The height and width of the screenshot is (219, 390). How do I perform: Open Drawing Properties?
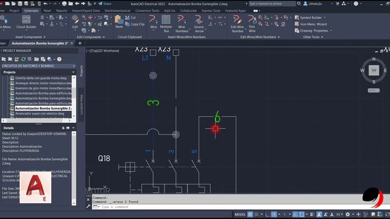click(311, 31)
